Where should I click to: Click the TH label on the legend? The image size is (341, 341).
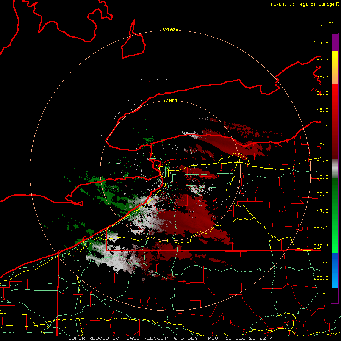tap(325, 295)
